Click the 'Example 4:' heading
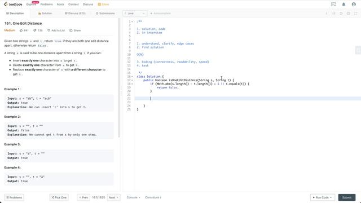This screenshot has height=203, width=361. coord(12,167)
